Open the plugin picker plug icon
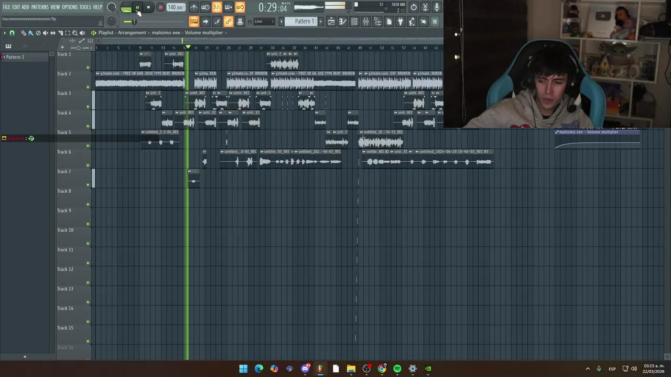Screen dimensions: 671x377 pyautogui.click(x=401, y=21)
